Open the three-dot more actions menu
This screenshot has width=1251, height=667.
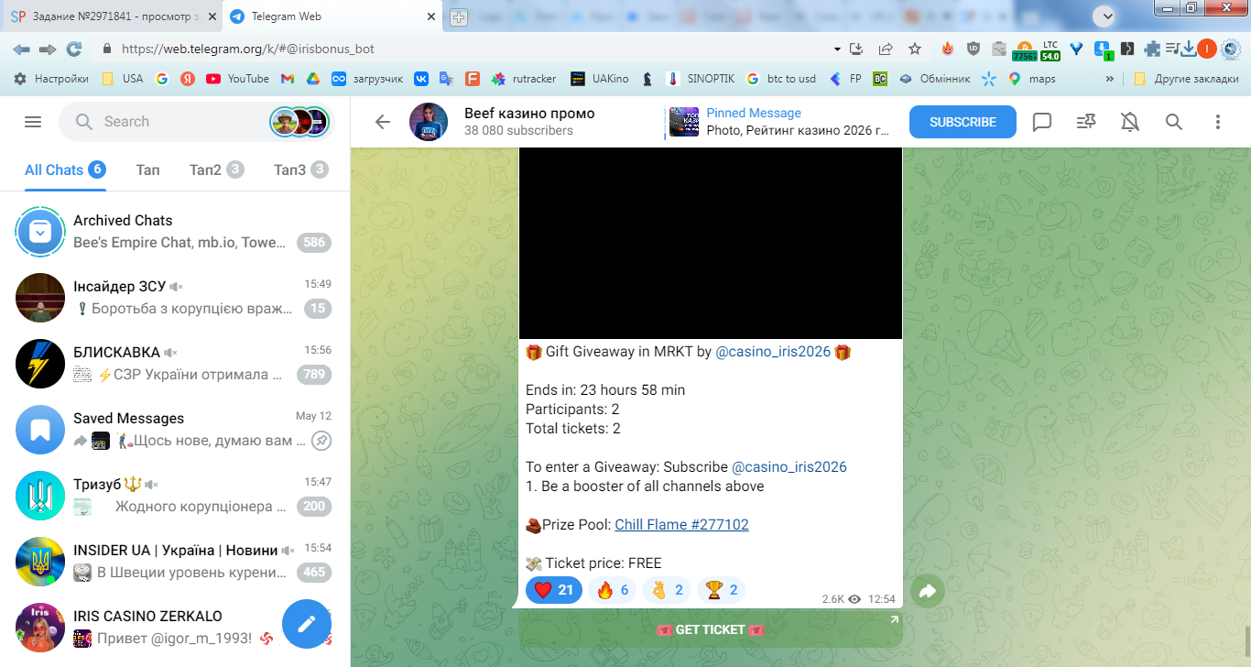[1218, 122]
